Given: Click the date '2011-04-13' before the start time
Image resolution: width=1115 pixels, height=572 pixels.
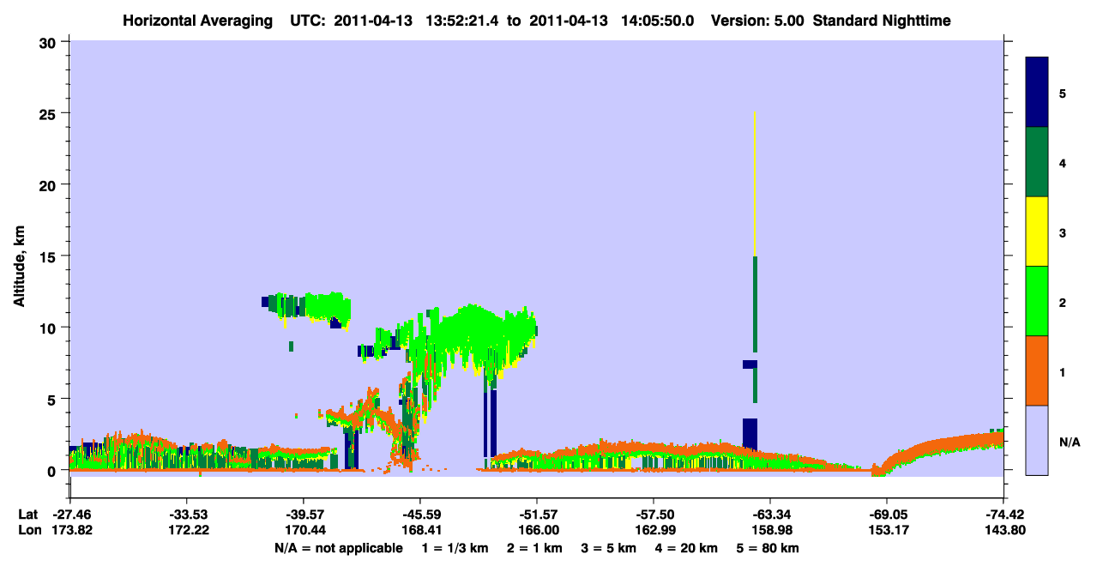Looking at the screenshot, I should [x=374, y=20].
